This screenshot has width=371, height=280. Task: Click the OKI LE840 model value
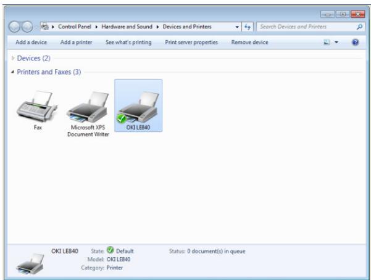119,260
